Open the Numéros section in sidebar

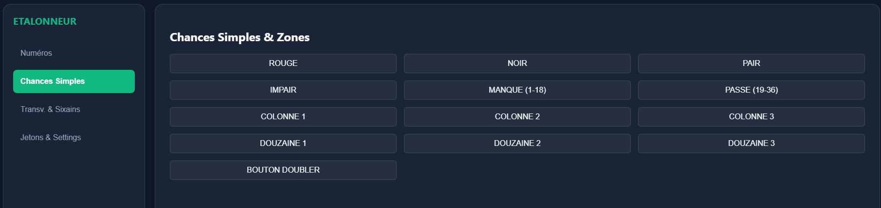click(36, 53)
